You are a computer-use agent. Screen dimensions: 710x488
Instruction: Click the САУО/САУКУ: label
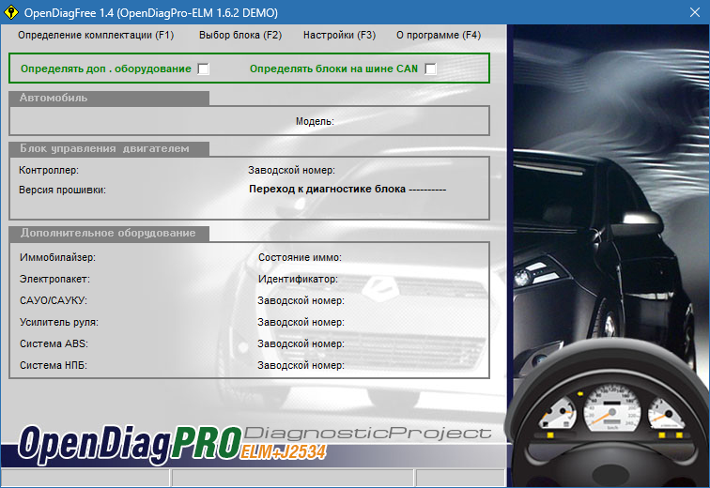click(x=54, y=300)
